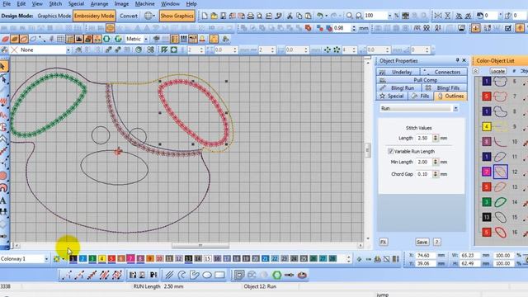Adjust the 0.98 mm stepper
Viewport: 528px width, 297px height.
tap(353, 28)
